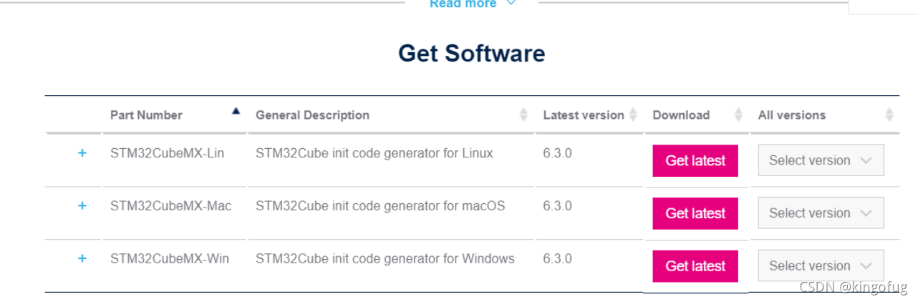
Task: Sort by Download column header
Action: (x=681, y=115)
